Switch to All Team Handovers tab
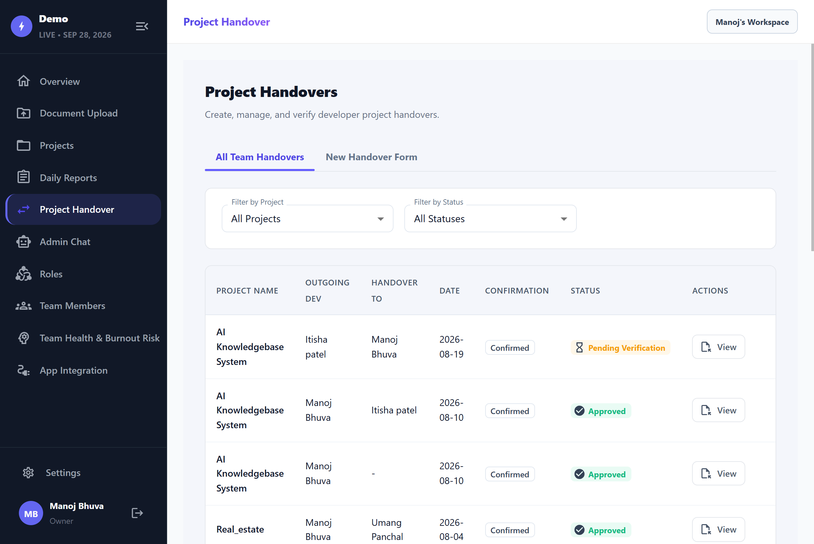Screen dimensions: 814x544 260,157
